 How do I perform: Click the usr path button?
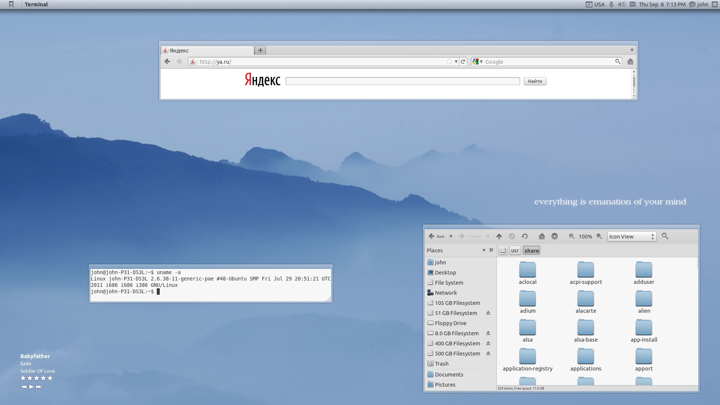tap(515, 250)
